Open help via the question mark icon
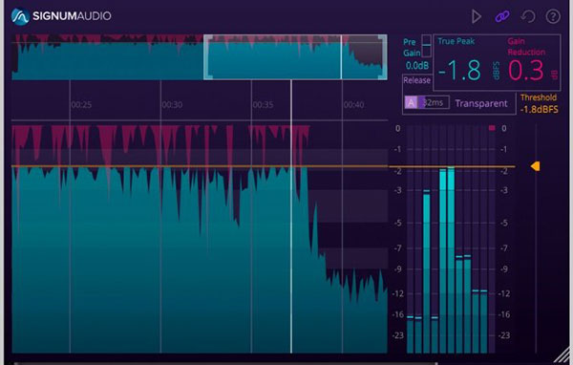Screen dimensions: 573x365 pos(553,16)
